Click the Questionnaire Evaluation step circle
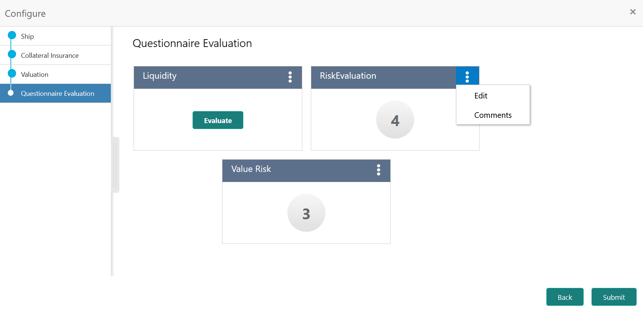643x314 pixels. (x=11, y=93)
